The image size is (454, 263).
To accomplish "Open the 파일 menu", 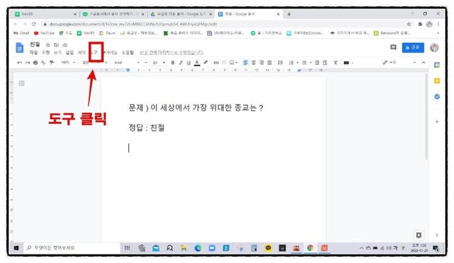I will 34,52.
